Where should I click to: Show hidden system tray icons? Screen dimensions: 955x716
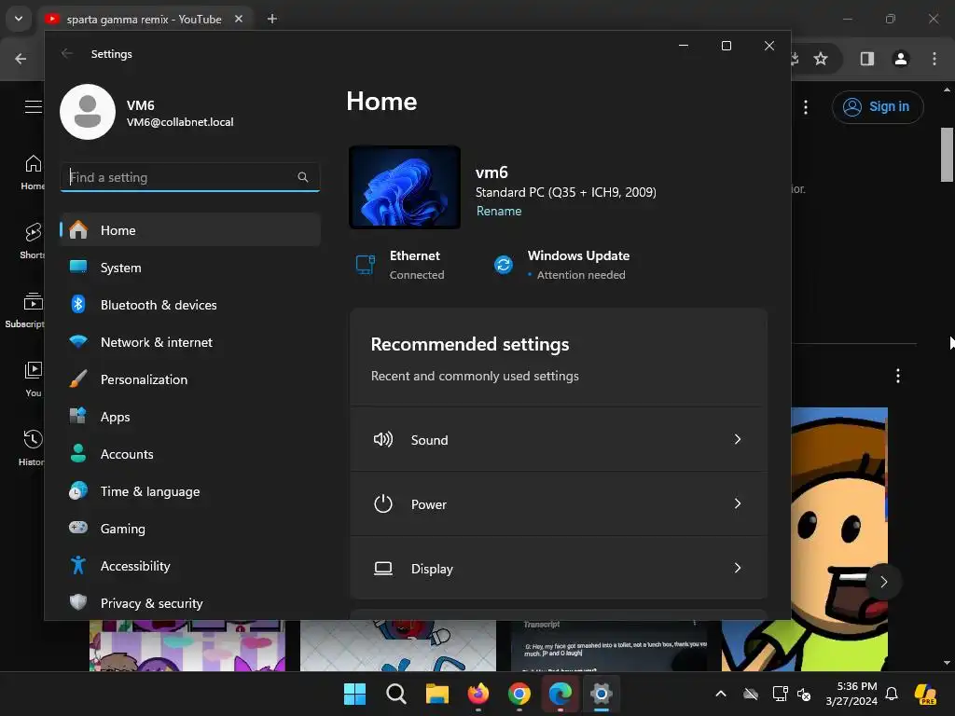[721, 694]
